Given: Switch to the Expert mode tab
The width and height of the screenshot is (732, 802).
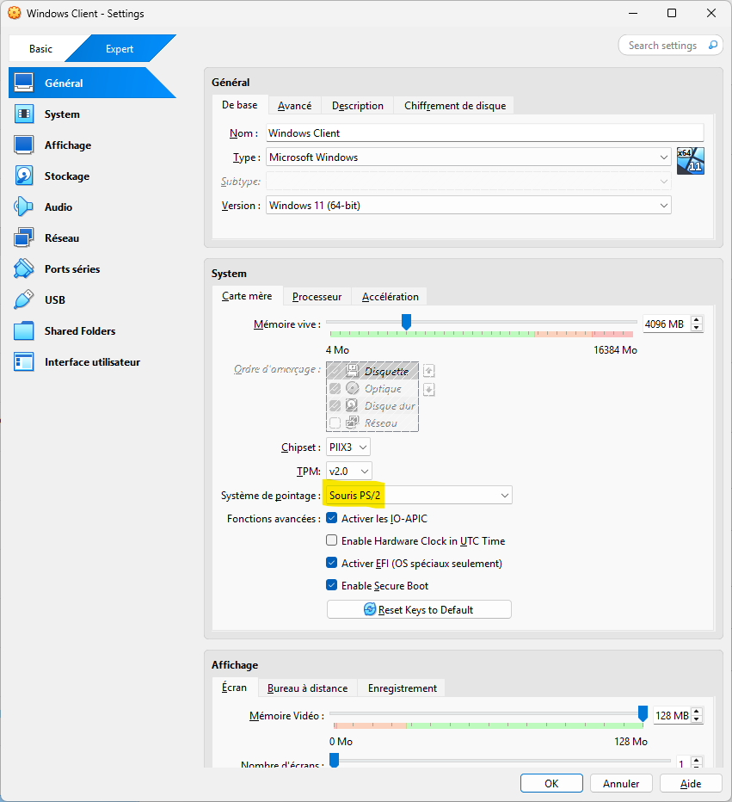Looking at the screenshot, I should (x=119, y=48).
